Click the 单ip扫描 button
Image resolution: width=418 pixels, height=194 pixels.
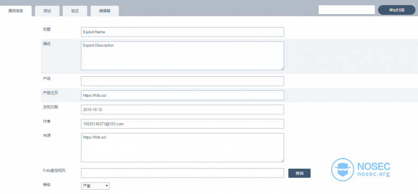tap(397, 10)
